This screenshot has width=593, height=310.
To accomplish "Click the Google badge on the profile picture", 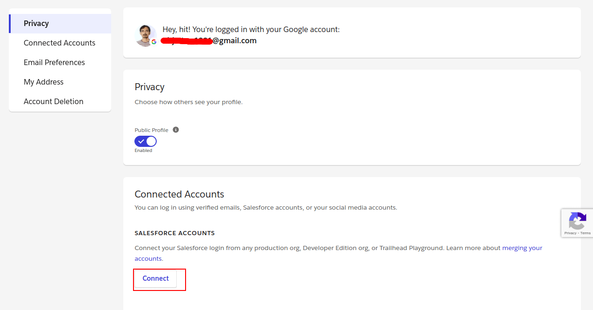I will tap(154, 41).
